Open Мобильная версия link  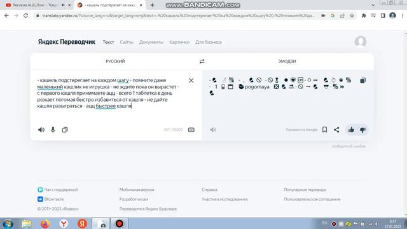137,190
